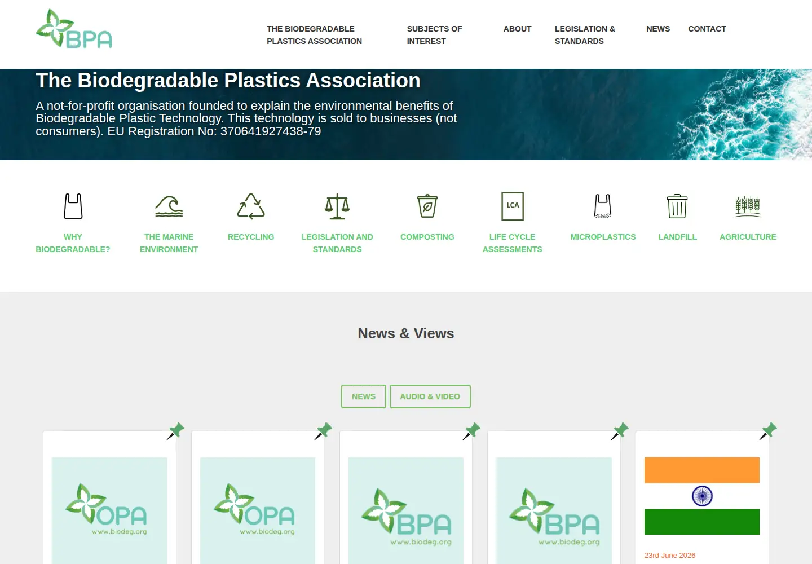The height and width of the screenshot is (564, 812).
Task: Open the Contact page
Action: tap(707, 29)
